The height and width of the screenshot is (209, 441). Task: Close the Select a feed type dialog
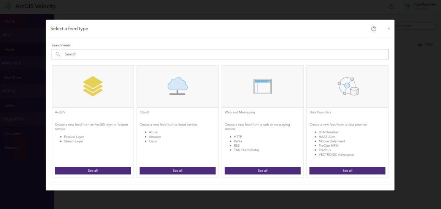pos(389,29)
